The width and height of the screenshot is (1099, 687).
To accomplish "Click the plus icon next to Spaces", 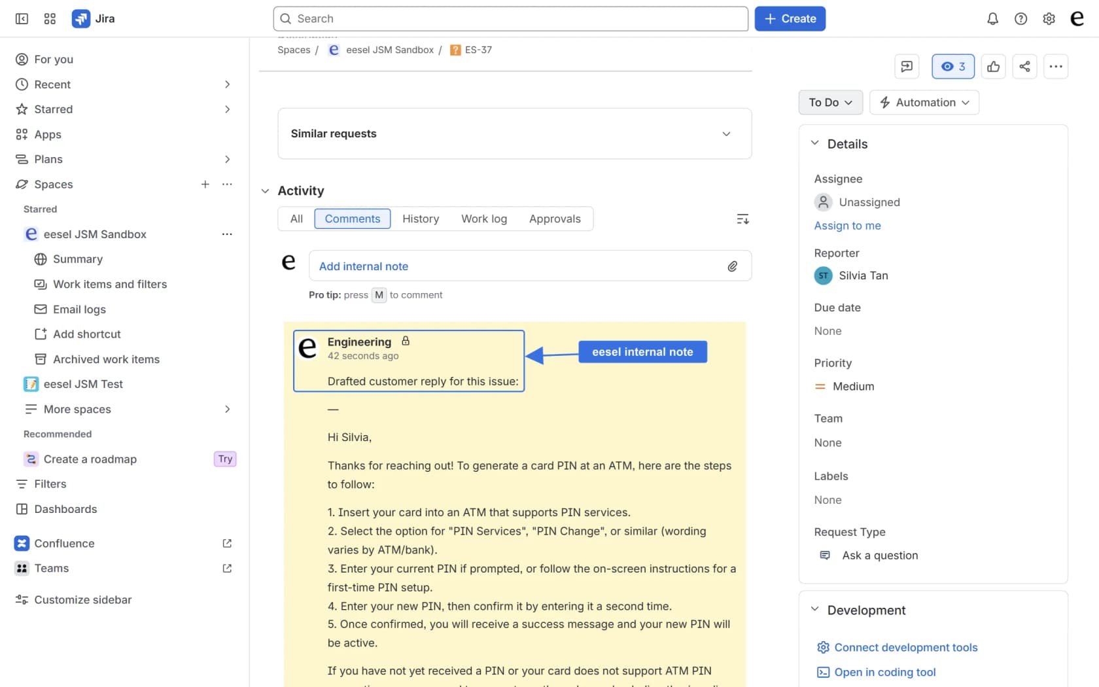I will pyautogui.click(x=205, y=185).
